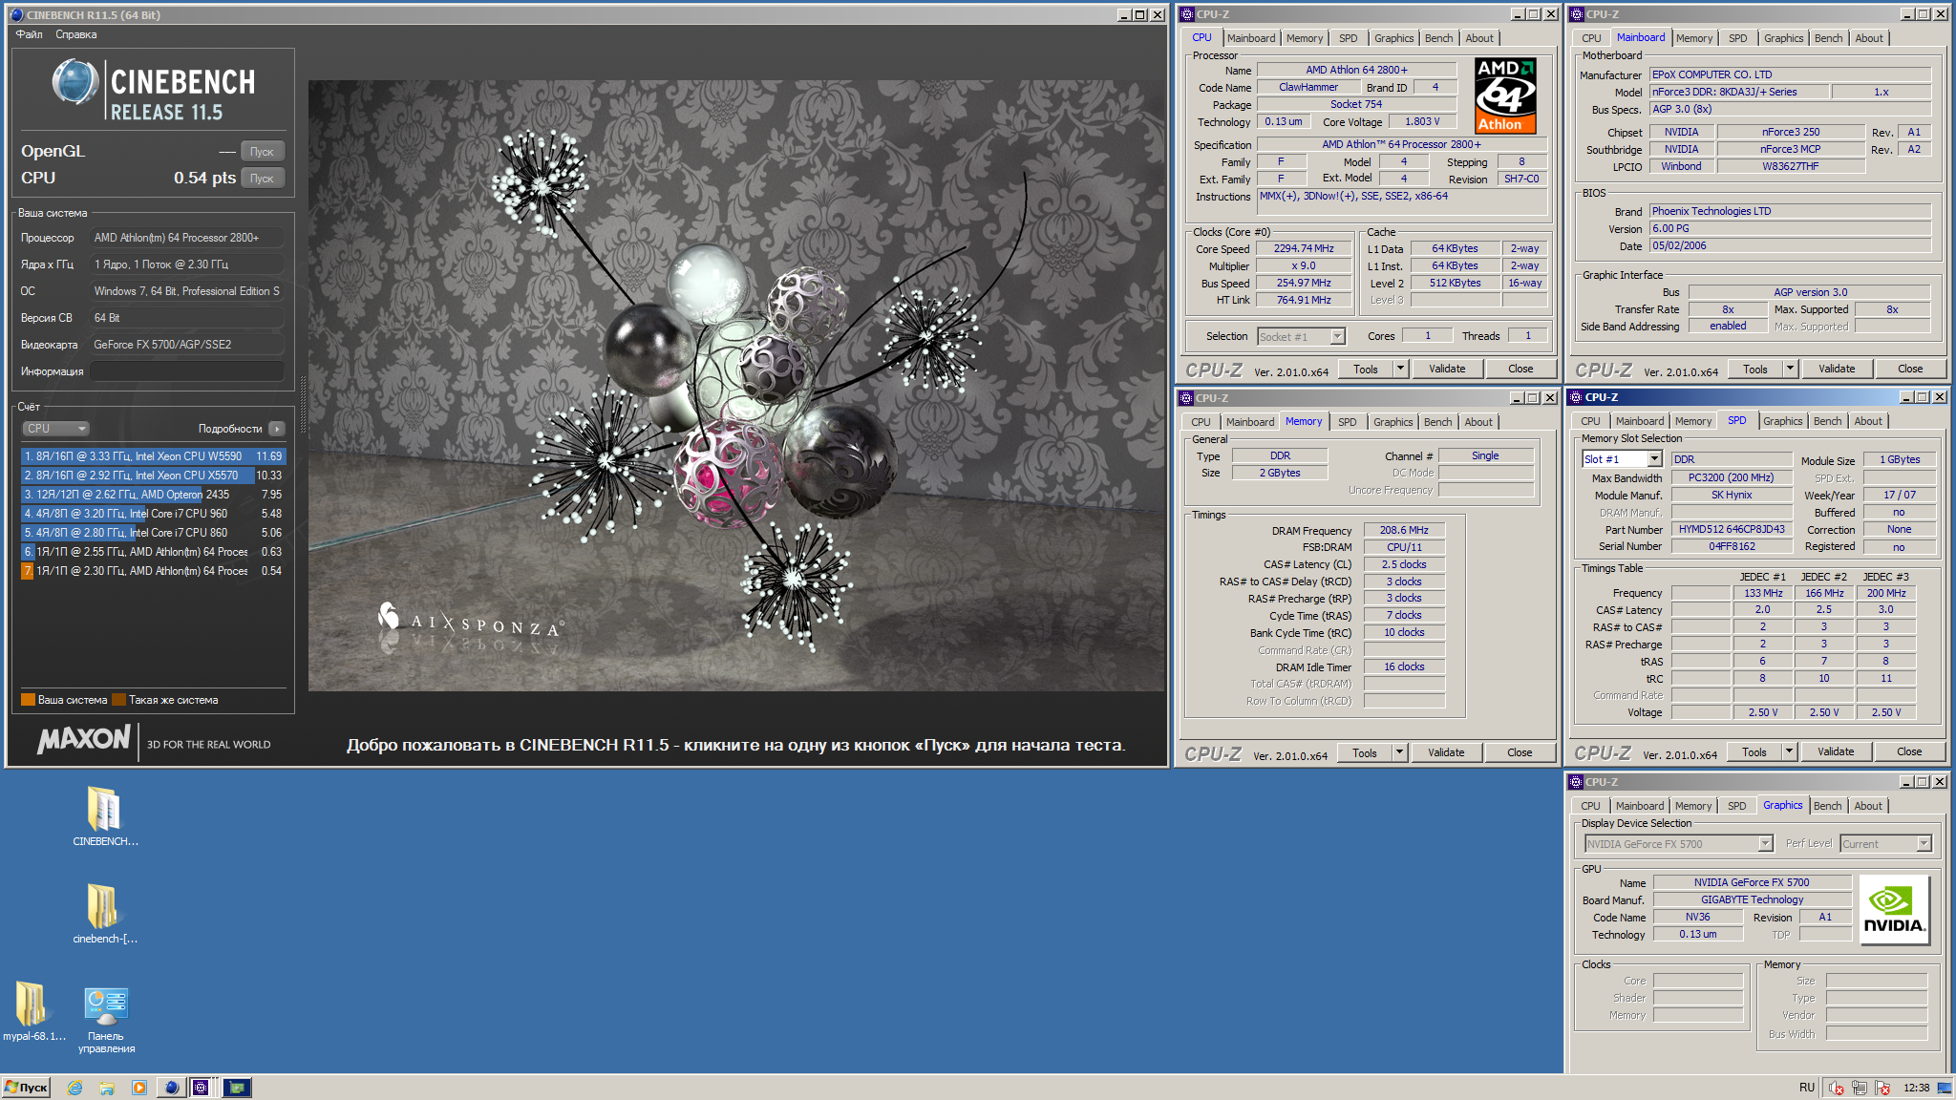Open the Tools dropdown arrow in the CPU window

tap(1400, 369)
